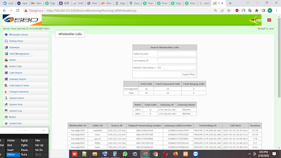The image size is (281, 158).
Task: Click the Admin sidebar icon
Action: tap(6, 60)
